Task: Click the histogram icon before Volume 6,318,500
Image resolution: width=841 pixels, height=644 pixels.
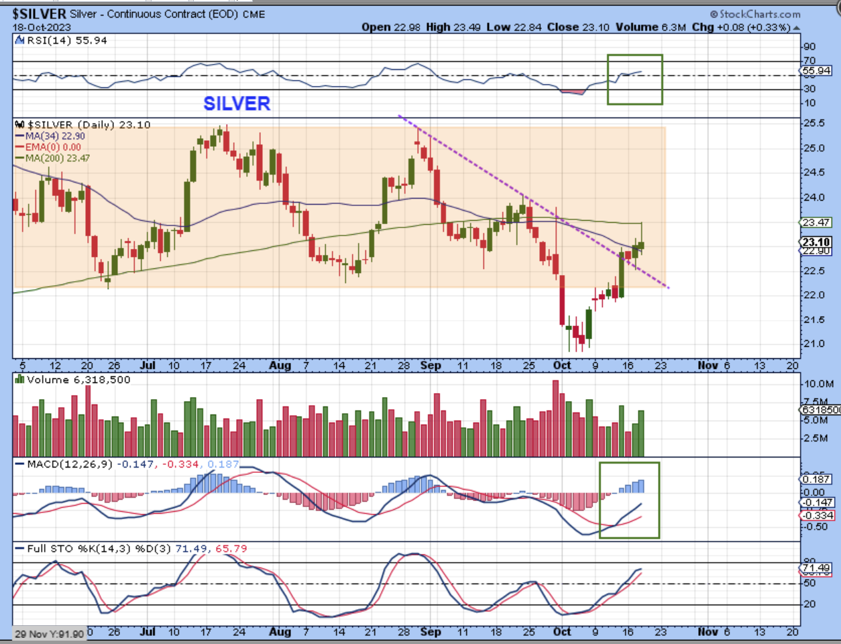Action: (x=19, y=380)
